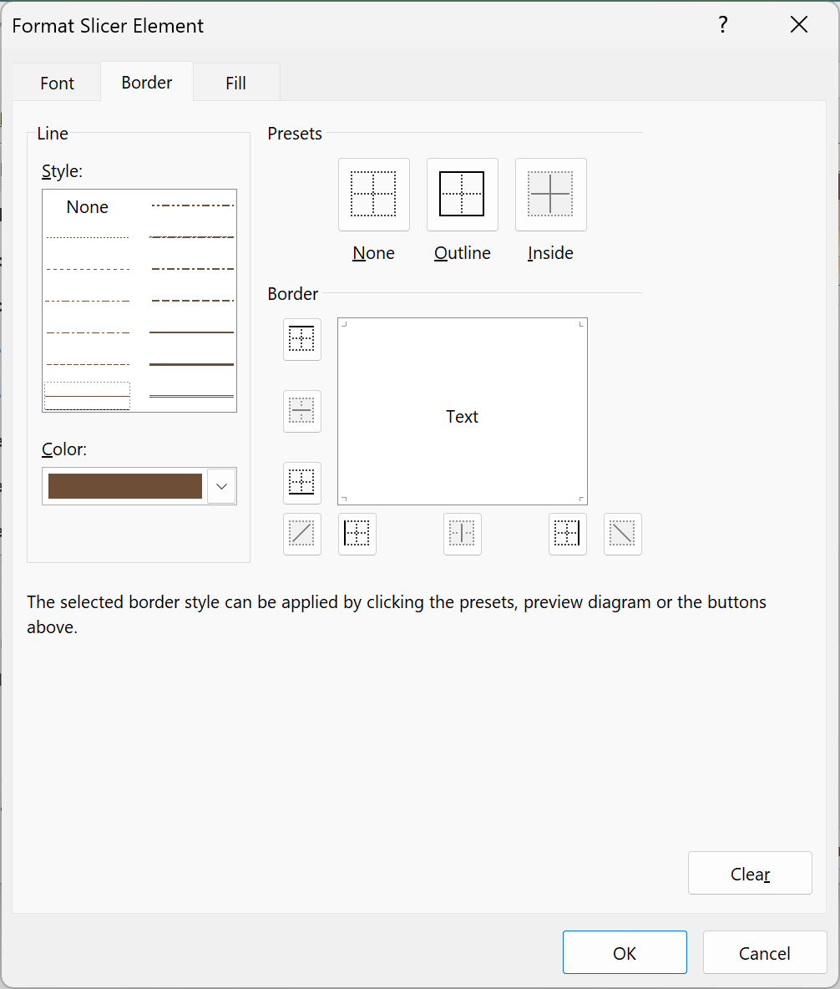This screenshot has height=989, width=840.
Task: Toggle the bottom border button
Action: [302, 483]
